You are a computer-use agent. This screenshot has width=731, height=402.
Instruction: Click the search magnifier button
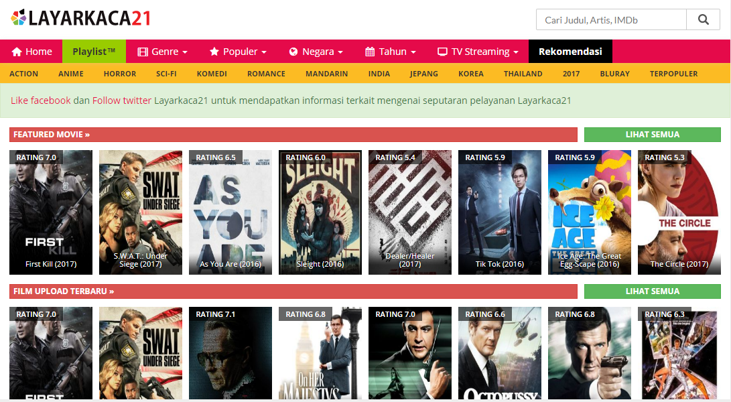(x=703, y=19)
